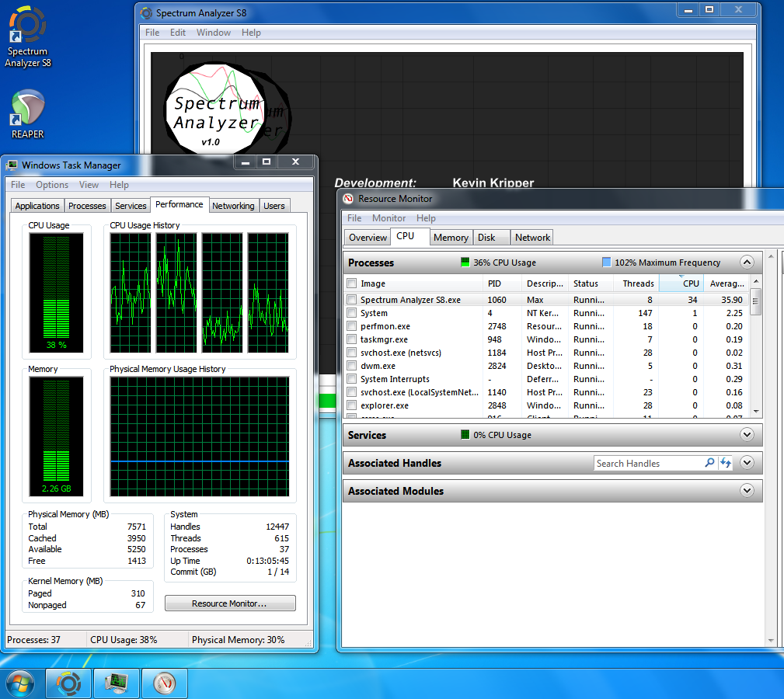Click Resource Monitor title bar icon
Viewport: 784px width, 699px height.
point(349,199)
